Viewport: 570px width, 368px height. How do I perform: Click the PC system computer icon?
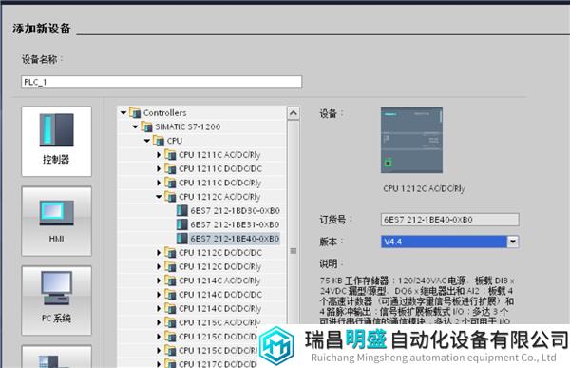pos(56,288)
